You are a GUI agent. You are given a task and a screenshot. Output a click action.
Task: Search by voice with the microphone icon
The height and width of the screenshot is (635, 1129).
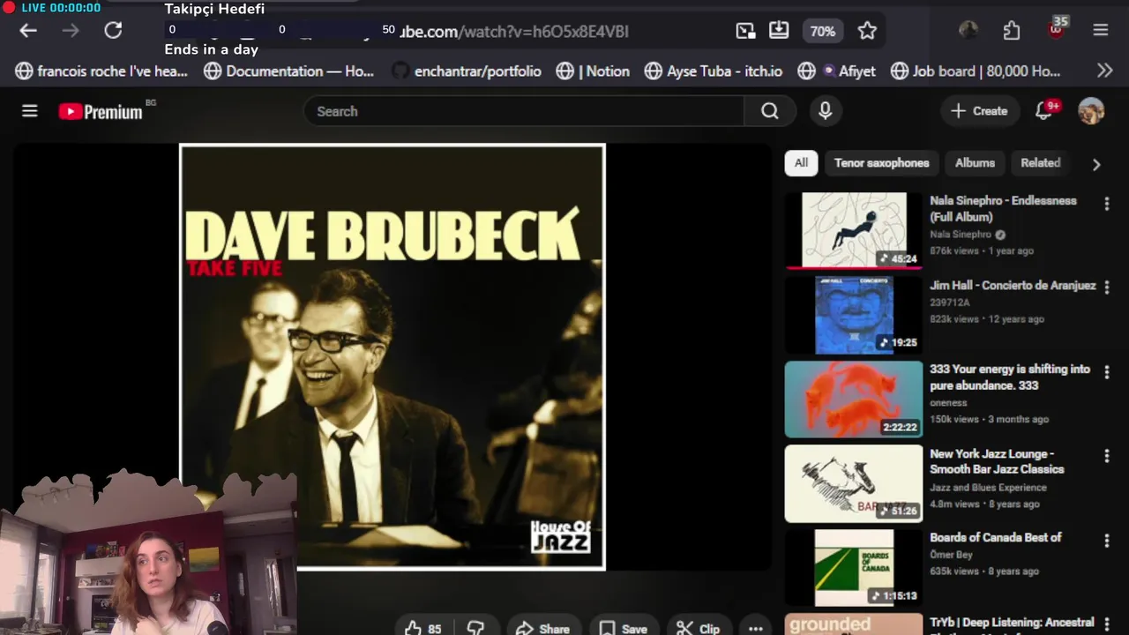825,111
